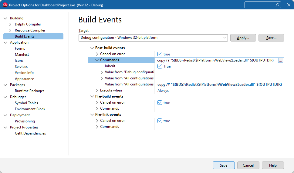
Task: Click the Build Events page heading
Action: click(100, 20)
